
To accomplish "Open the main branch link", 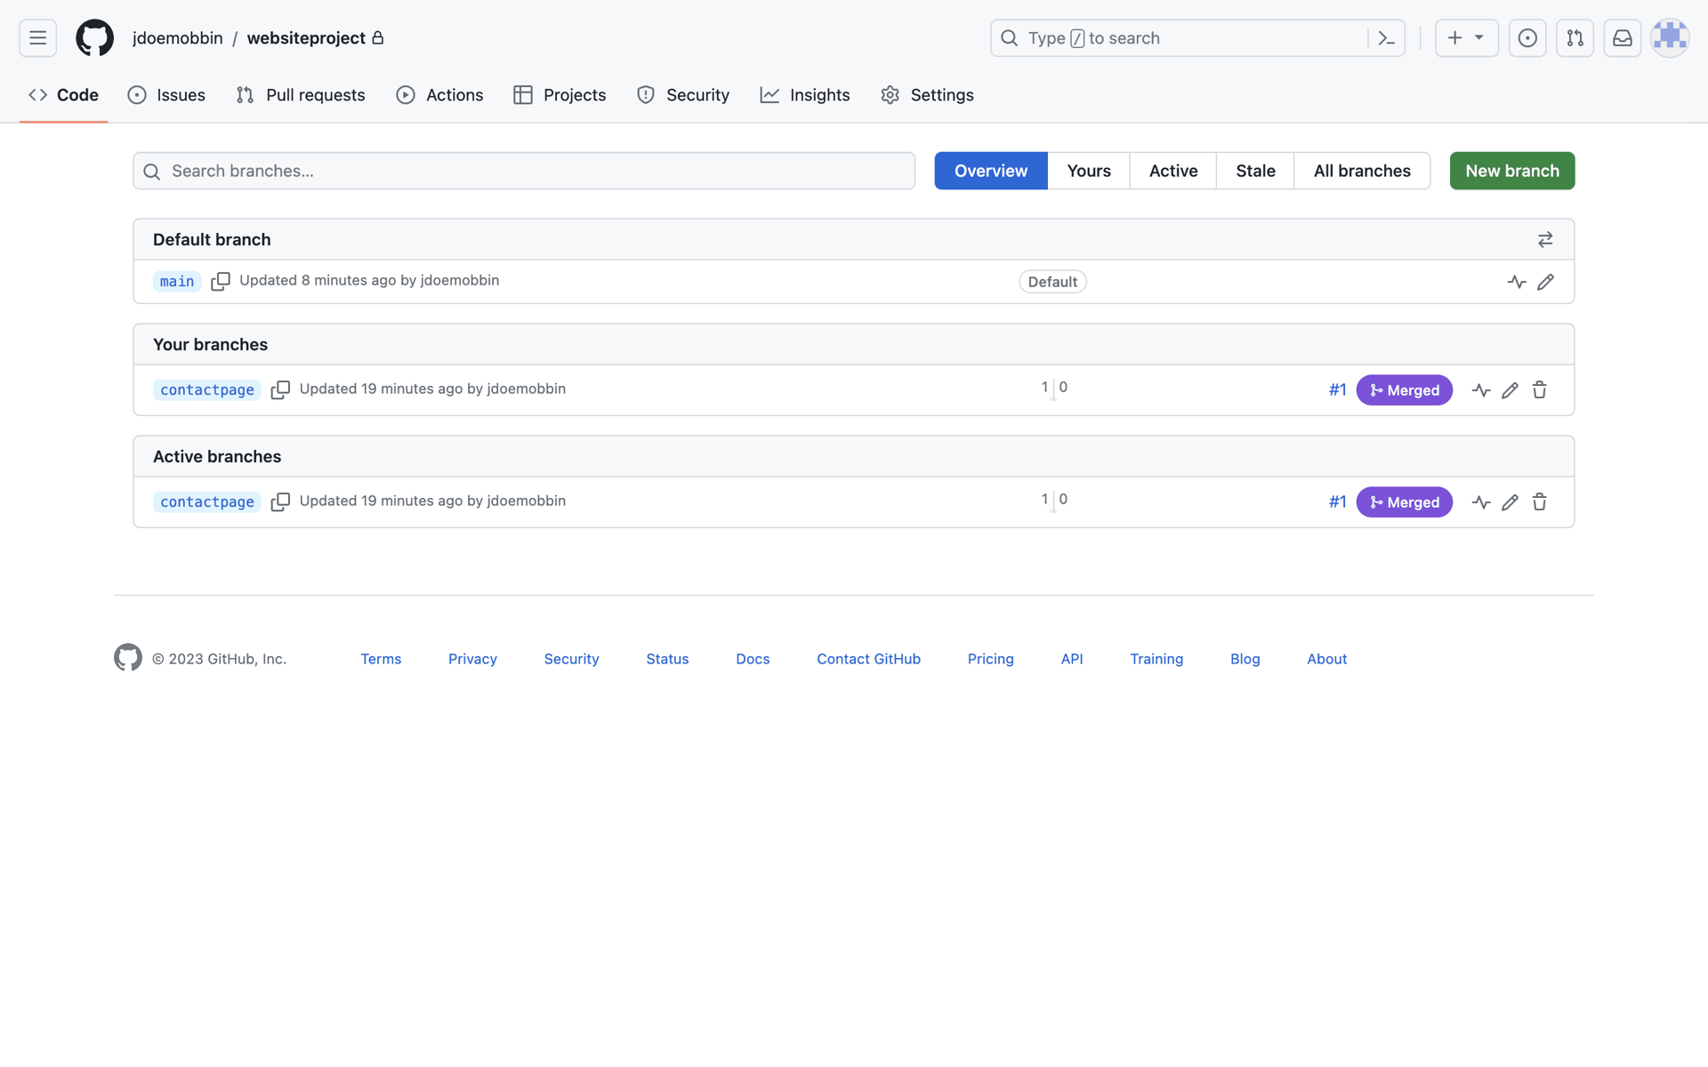I will (177, 282).
